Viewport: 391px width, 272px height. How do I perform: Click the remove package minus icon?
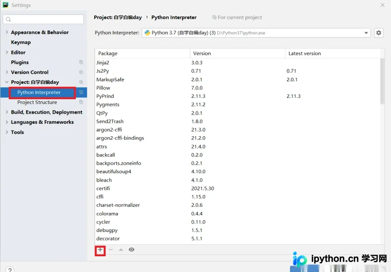pyautogui.click(x=111, y=249)
